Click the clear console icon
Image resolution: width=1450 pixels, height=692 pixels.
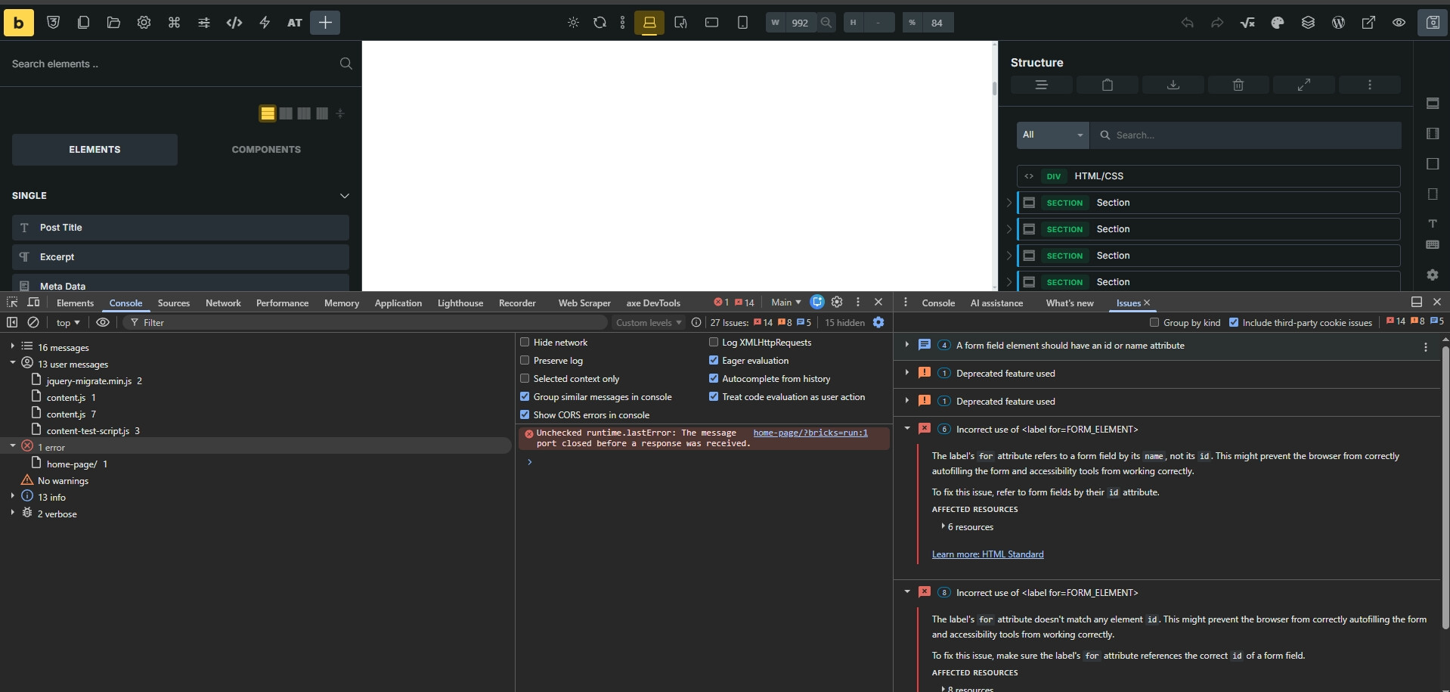tap(33, 322)
